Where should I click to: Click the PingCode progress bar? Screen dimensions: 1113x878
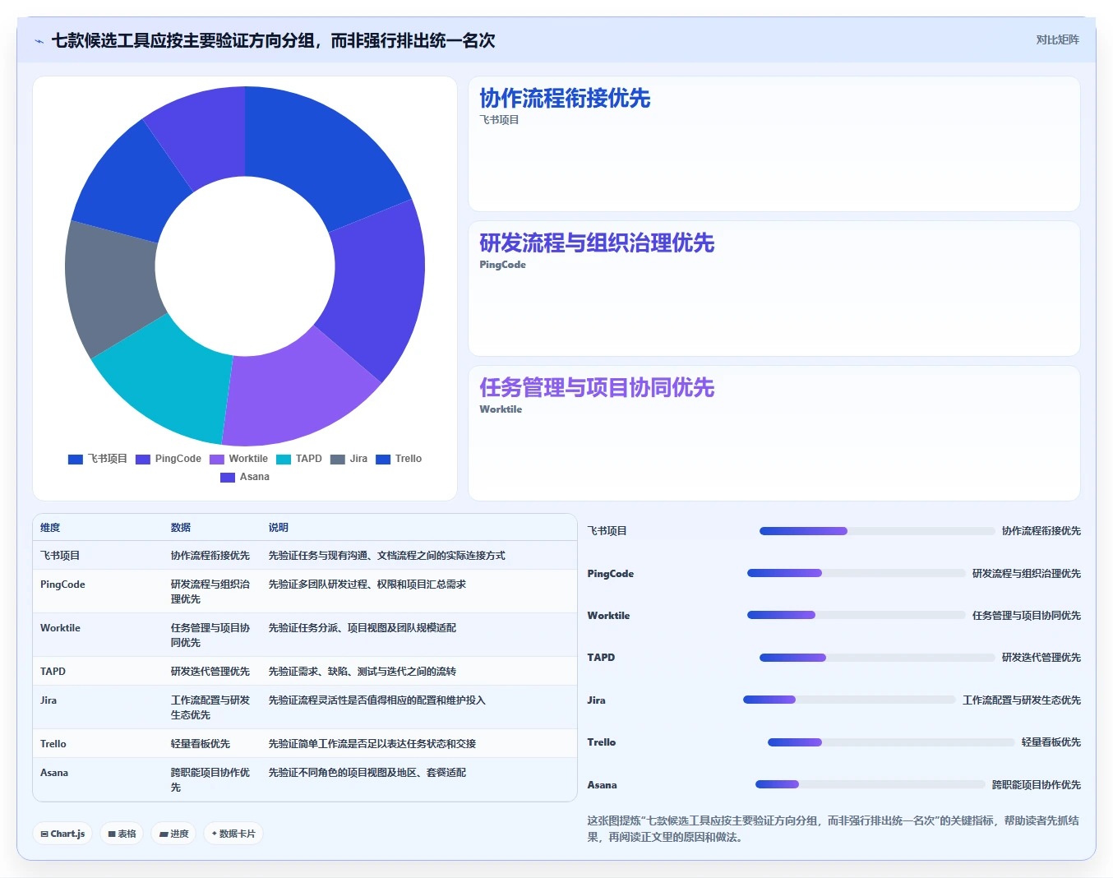(857, 573)
